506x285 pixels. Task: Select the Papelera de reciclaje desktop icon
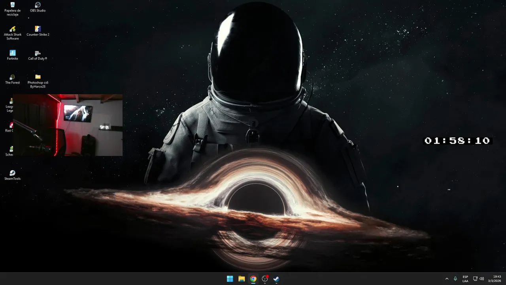(13, 9)
